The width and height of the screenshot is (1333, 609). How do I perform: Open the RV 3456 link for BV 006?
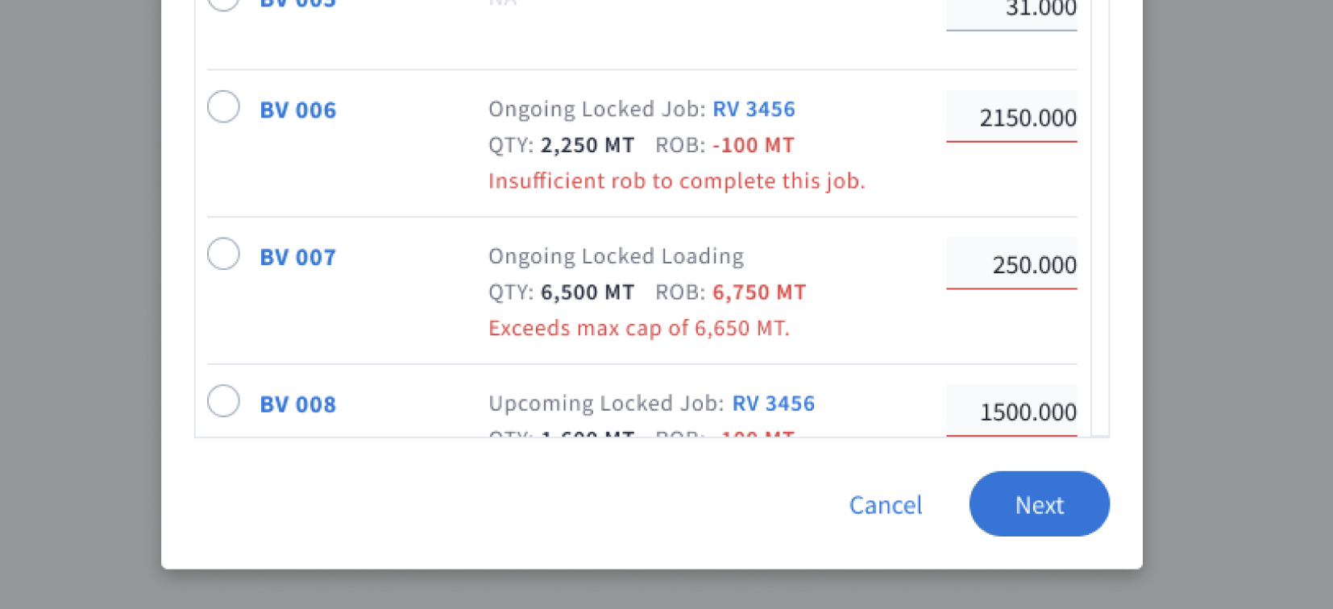(754, 109)
